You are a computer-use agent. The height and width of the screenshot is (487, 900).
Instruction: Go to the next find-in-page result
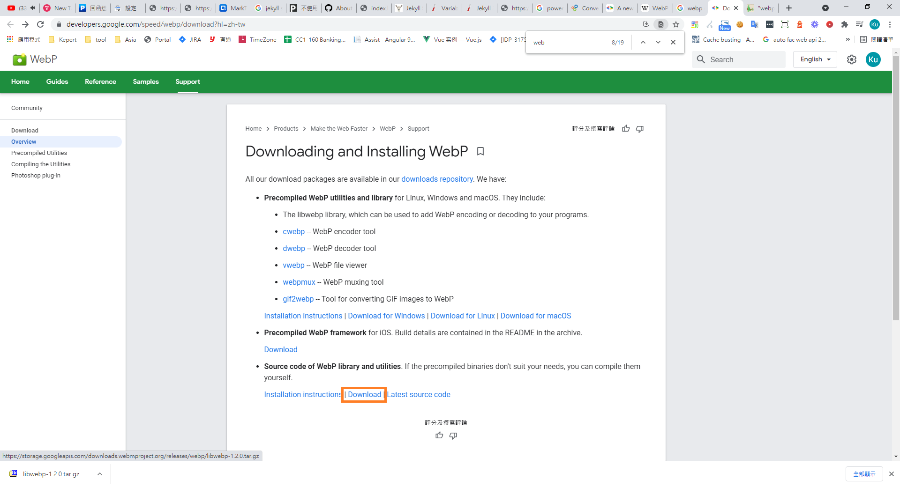tap(658, 42)
